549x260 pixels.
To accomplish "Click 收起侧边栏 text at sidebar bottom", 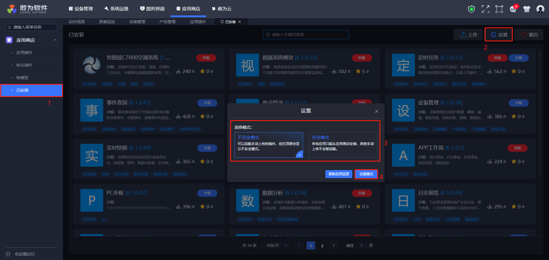I will (x=25, y=254).
